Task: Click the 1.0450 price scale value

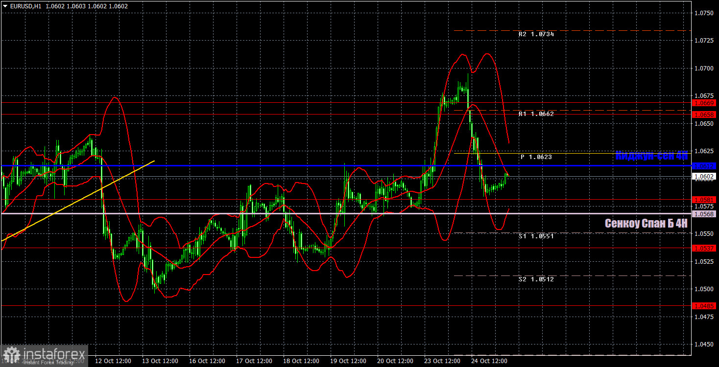Action: 704,344
